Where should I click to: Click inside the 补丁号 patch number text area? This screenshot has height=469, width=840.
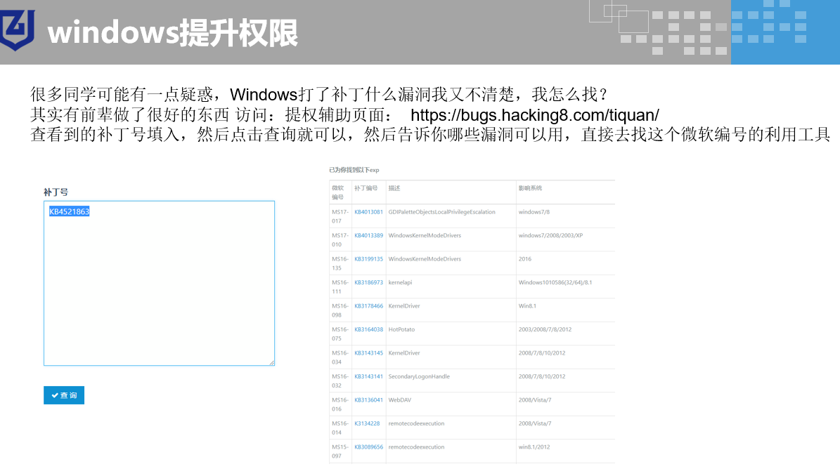click(x=159, y=284)
